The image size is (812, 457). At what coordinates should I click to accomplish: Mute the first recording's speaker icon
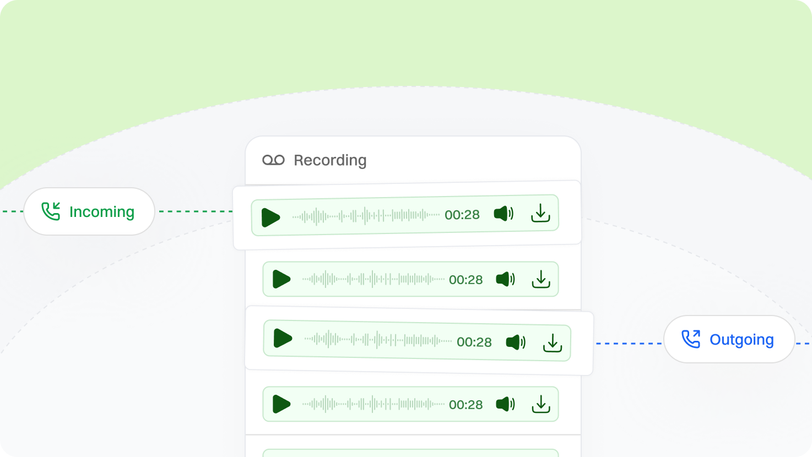click(504, 214)
